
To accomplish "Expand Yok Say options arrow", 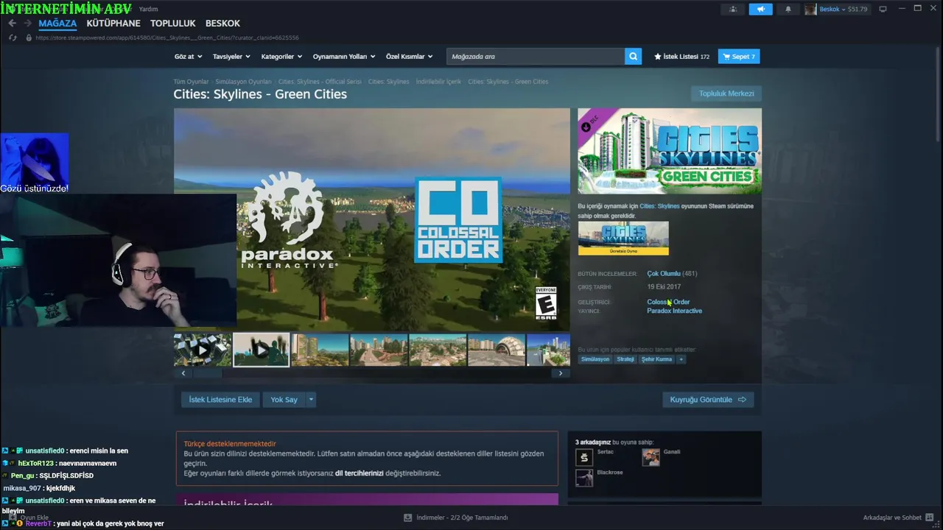I will pyautogui.click(x=311, y=400).
